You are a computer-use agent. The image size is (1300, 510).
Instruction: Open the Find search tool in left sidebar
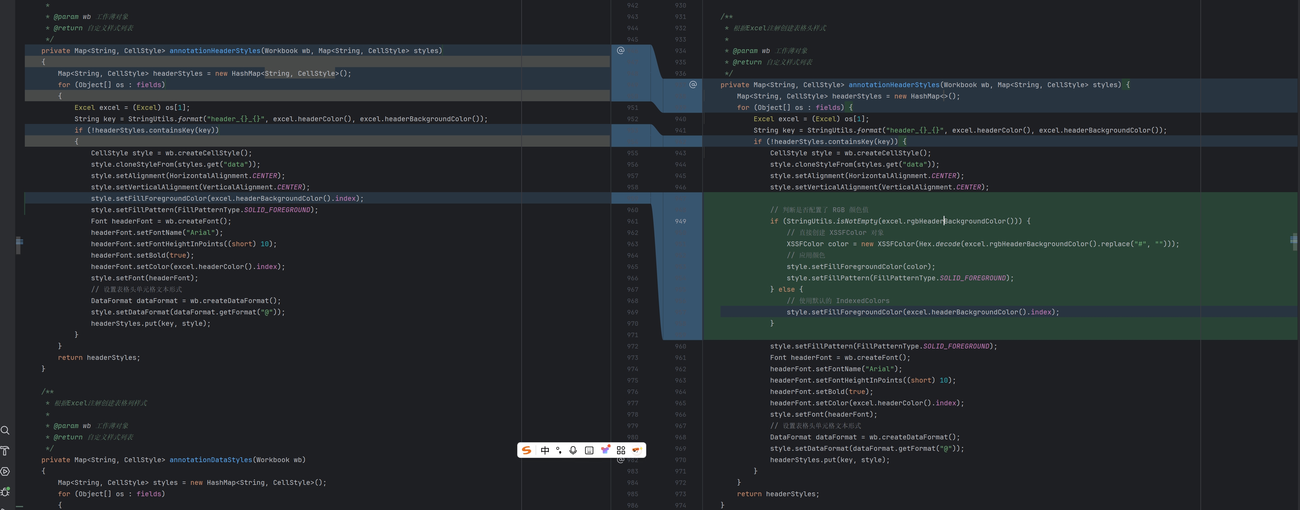(5, 430)
